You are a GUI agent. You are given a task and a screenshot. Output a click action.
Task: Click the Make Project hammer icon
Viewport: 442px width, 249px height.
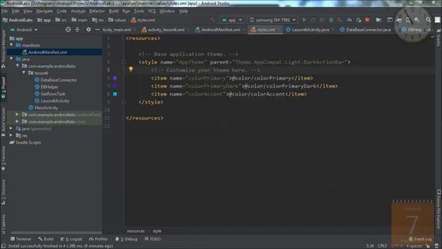213,20
